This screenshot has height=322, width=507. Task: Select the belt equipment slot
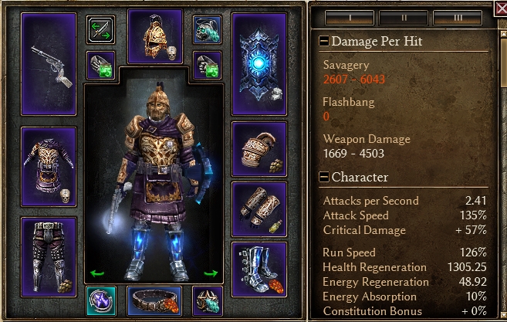(154, 301)
